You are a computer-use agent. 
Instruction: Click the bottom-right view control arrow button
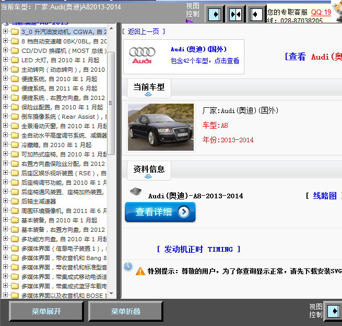point(334,311)
